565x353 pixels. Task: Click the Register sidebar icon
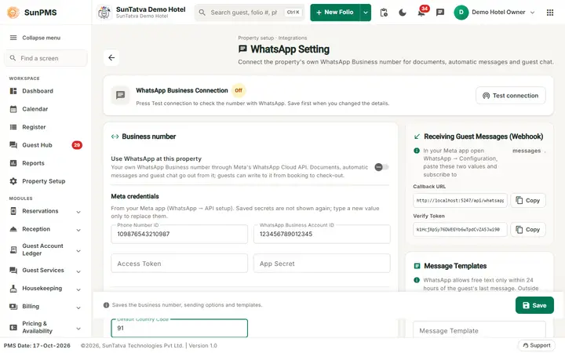(13, 127)
